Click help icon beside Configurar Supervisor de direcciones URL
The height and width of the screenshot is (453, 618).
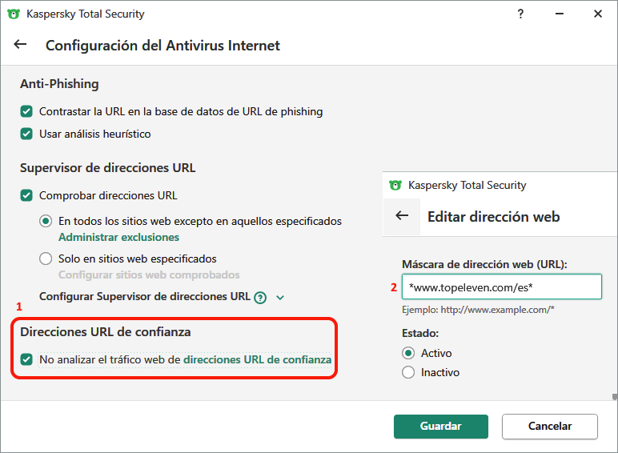pos(260,297)
